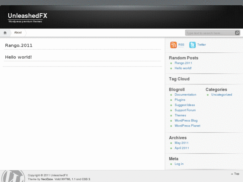Viewport: 243px width, 182px height.
Task: Go to the Home icon in navigation
Action: click(5, 33)
